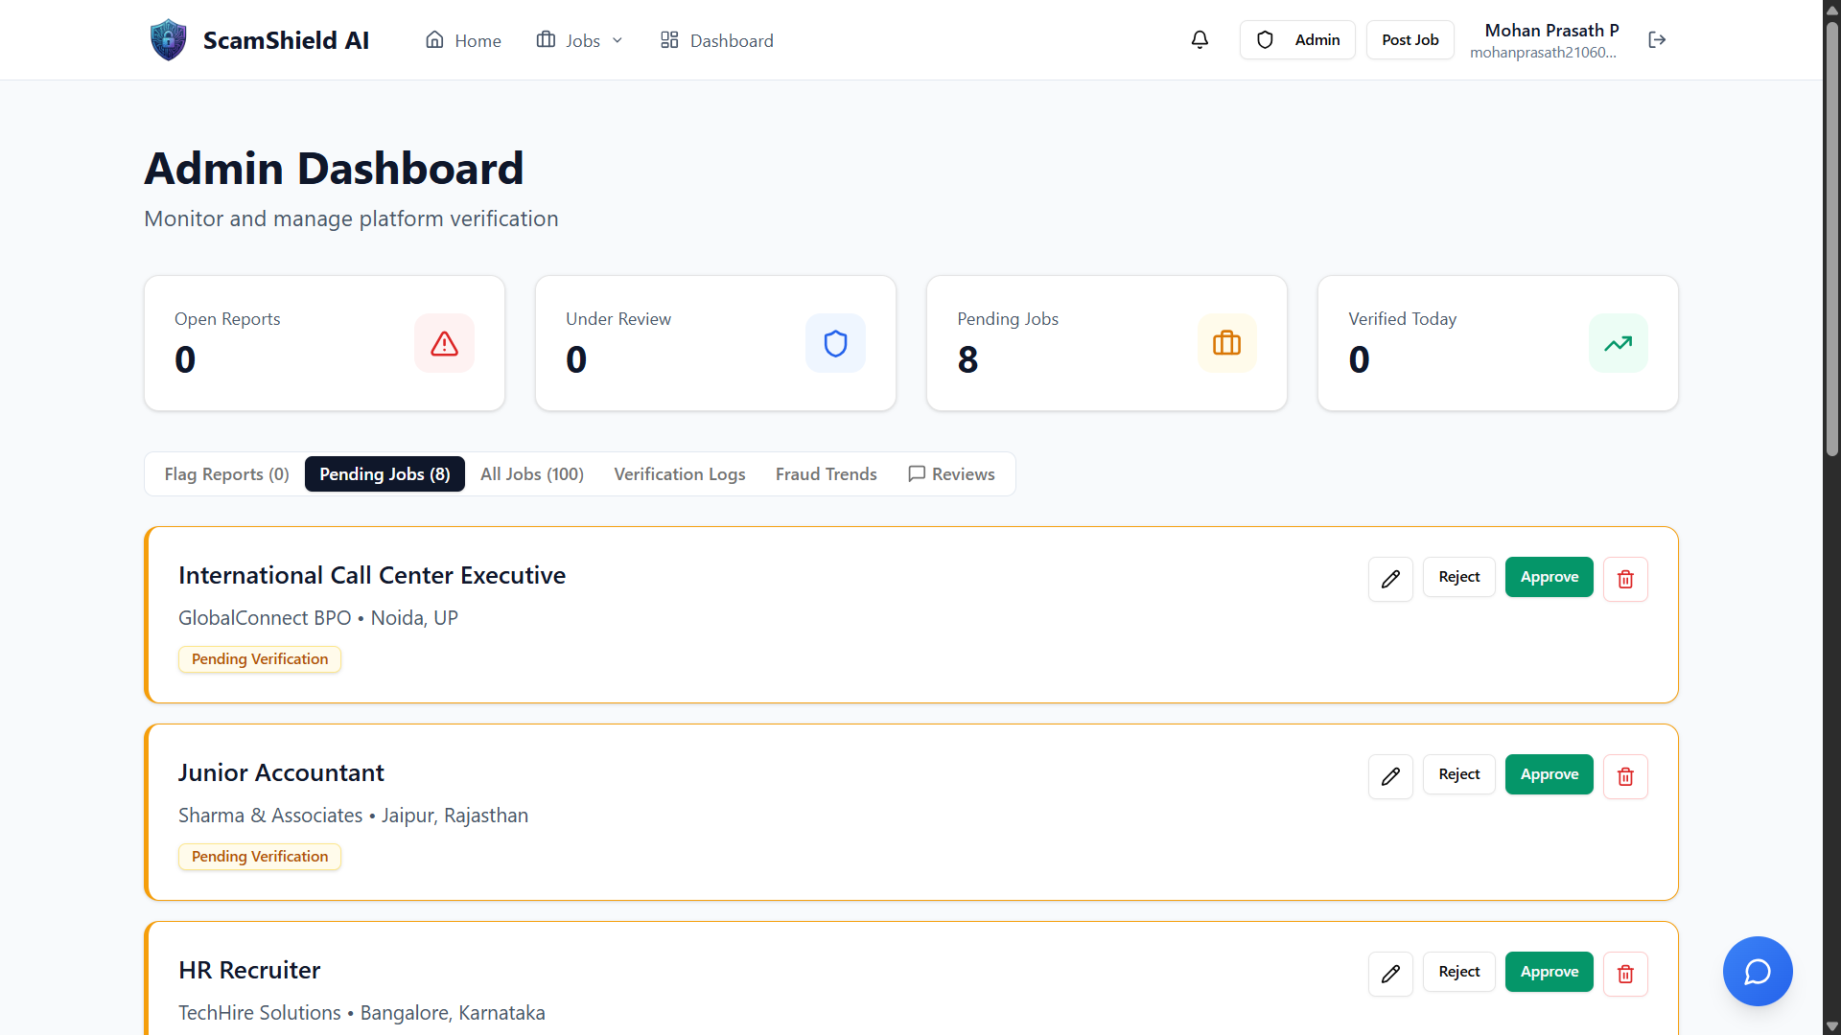Screen dimensions: 1841x1035
Task: Click the Pending Jobs briefcase icon
Action: (x=1226, y=343)
